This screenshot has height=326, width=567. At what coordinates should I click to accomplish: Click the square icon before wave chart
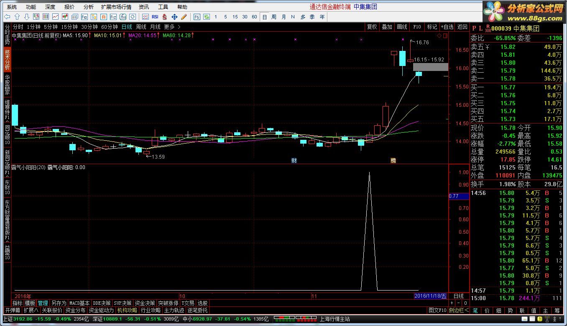tap(133, 17)
